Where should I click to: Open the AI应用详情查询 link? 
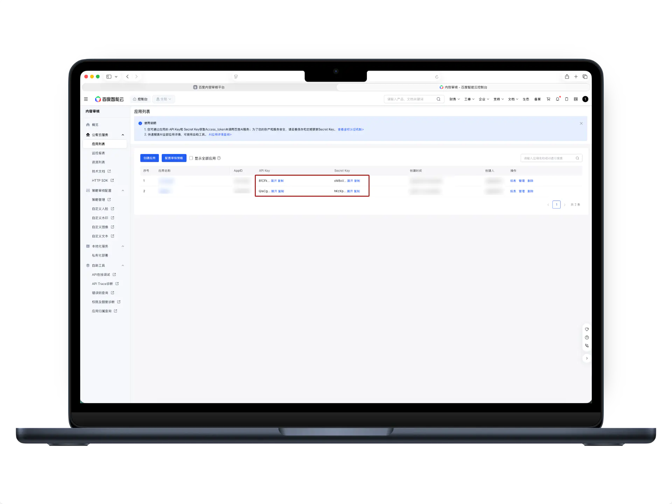(x=220, y=134)
